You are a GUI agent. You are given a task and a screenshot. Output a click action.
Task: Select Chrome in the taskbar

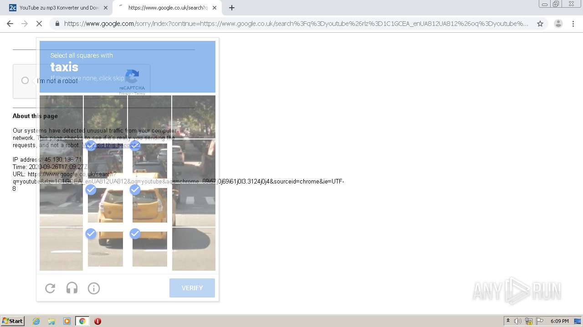coord(82,321)
